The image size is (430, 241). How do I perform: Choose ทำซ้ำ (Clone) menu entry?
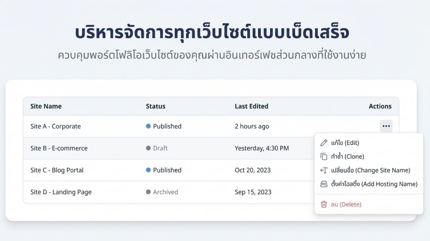(x=348, y=157)
